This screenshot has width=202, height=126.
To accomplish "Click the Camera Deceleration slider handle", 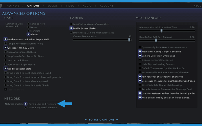I will 129,40.
